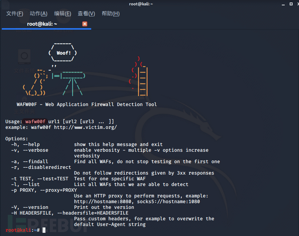Click 'List all WAFs that we are able to detect'

pos(131,185)
